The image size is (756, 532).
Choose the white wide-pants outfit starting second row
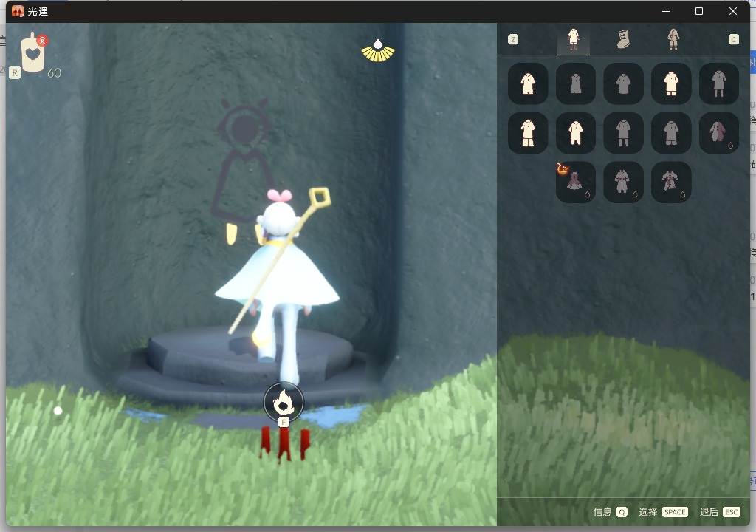[x=528, y=133]
